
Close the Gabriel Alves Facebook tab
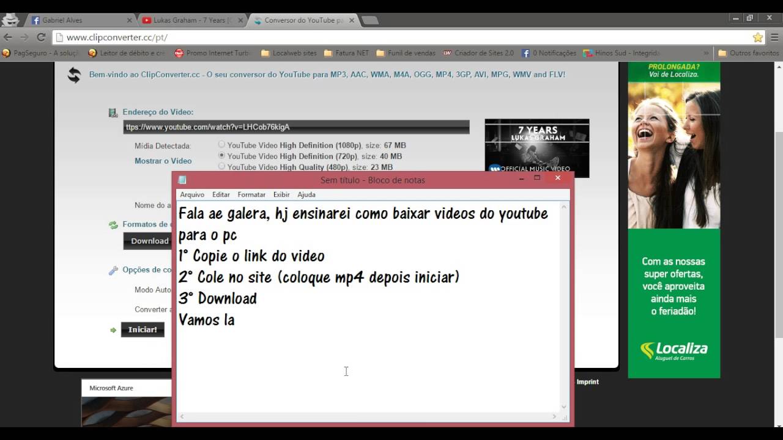130,20
